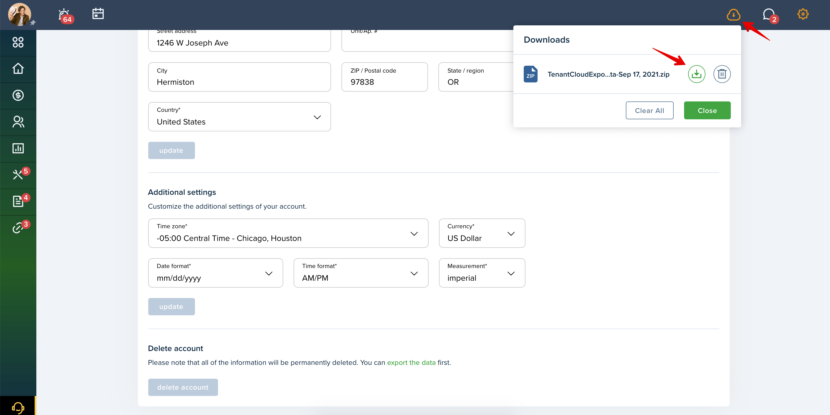Click the Delete account heading
This screenshot has height=415, width=830.
pos(175,348)
